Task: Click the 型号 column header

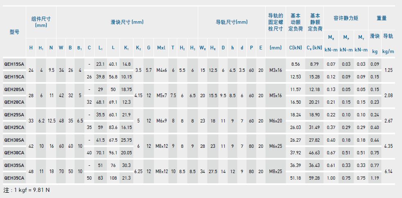Action: coord(14,31)
